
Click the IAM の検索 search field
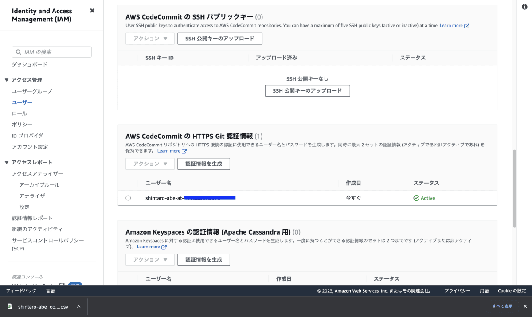coord(52,52)
